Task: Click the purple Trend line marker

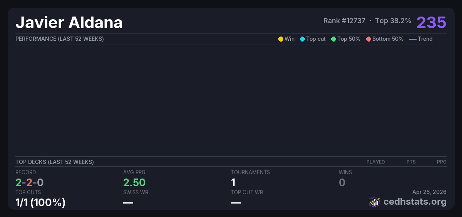Action: (x=413, y=39)
